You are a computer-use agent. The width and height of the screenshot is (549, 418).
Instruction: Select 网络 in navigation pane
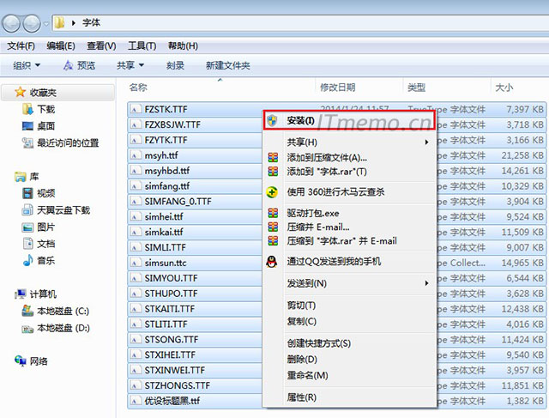click(x=31, y=360)
